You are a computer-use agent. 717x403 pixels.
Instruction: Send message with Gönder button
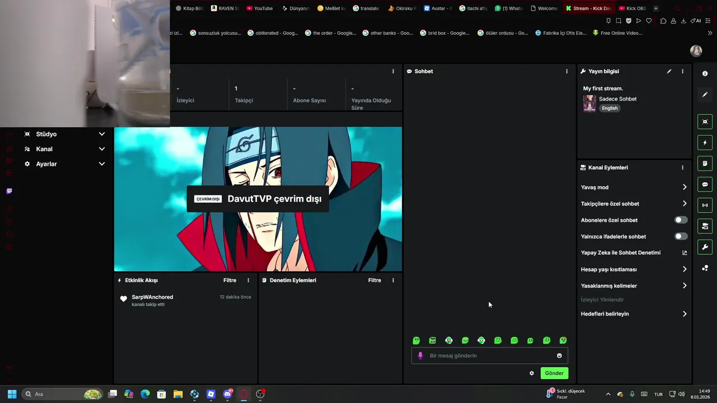[554, 373]
